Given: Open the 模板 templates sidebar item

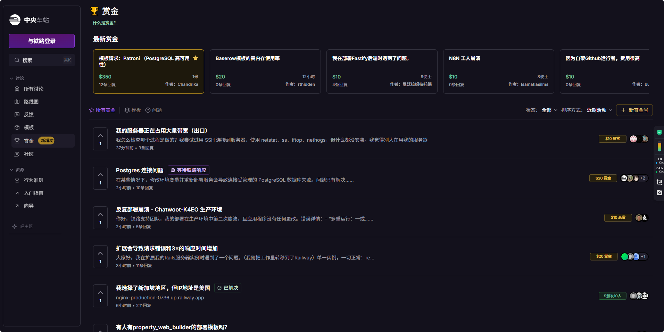Looking at the screenshot, I should coord(28,127).
